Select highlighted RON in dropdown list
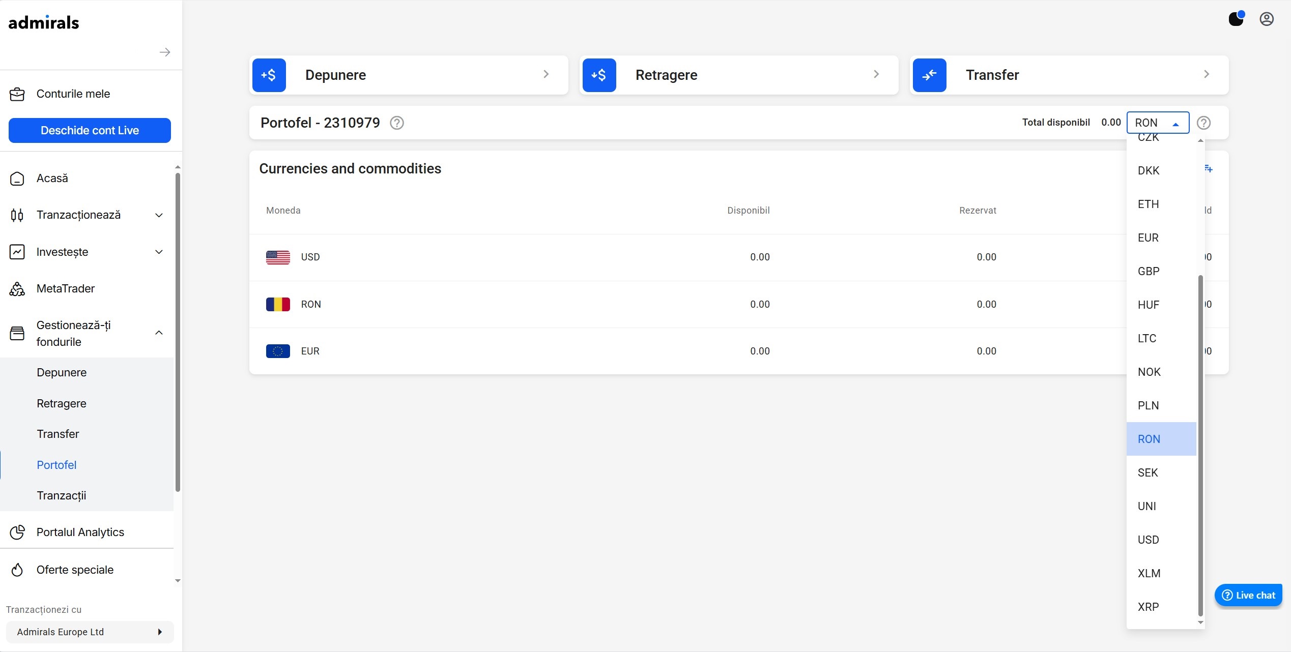 (x=1161, y=439)
